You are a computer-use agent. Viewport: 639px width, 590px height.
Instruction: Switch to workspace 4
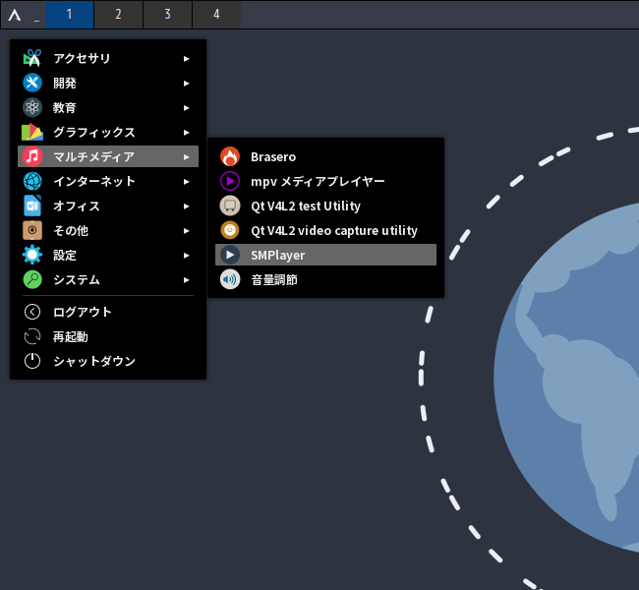(x=216, y=15)
